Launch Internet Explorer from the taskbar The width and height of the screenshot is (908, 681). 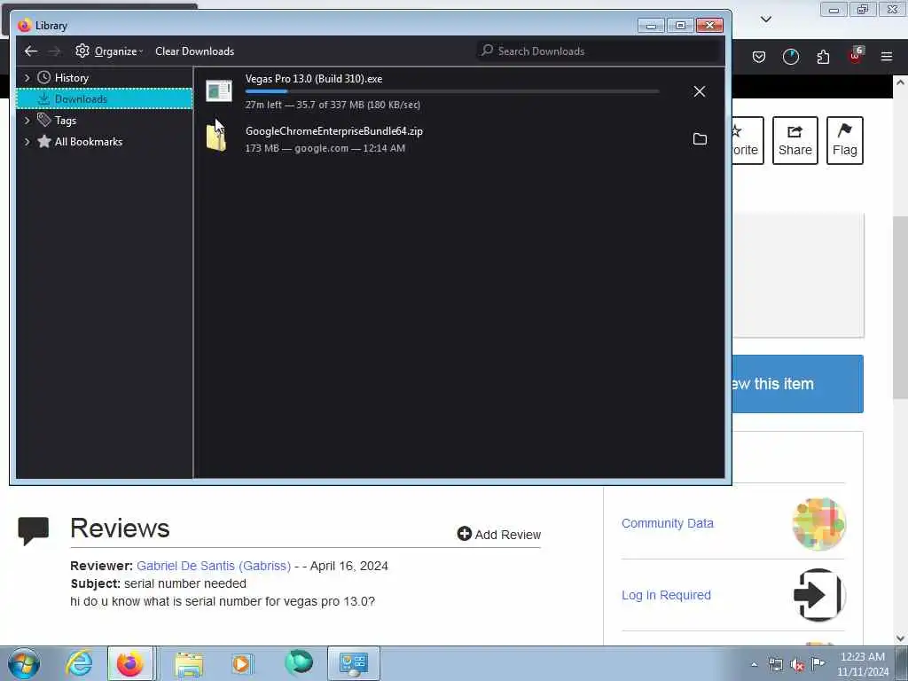(79, 663)
